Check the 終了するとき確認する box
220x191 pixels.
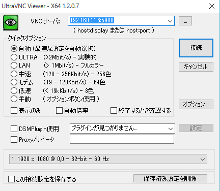114,111
